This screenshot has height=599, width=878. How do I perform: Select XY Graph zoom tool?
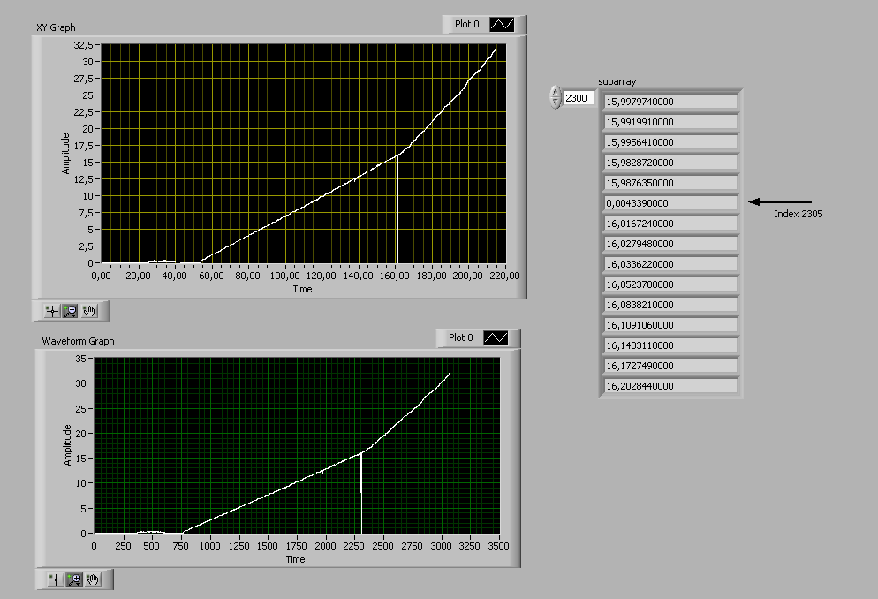click(70, 311)
